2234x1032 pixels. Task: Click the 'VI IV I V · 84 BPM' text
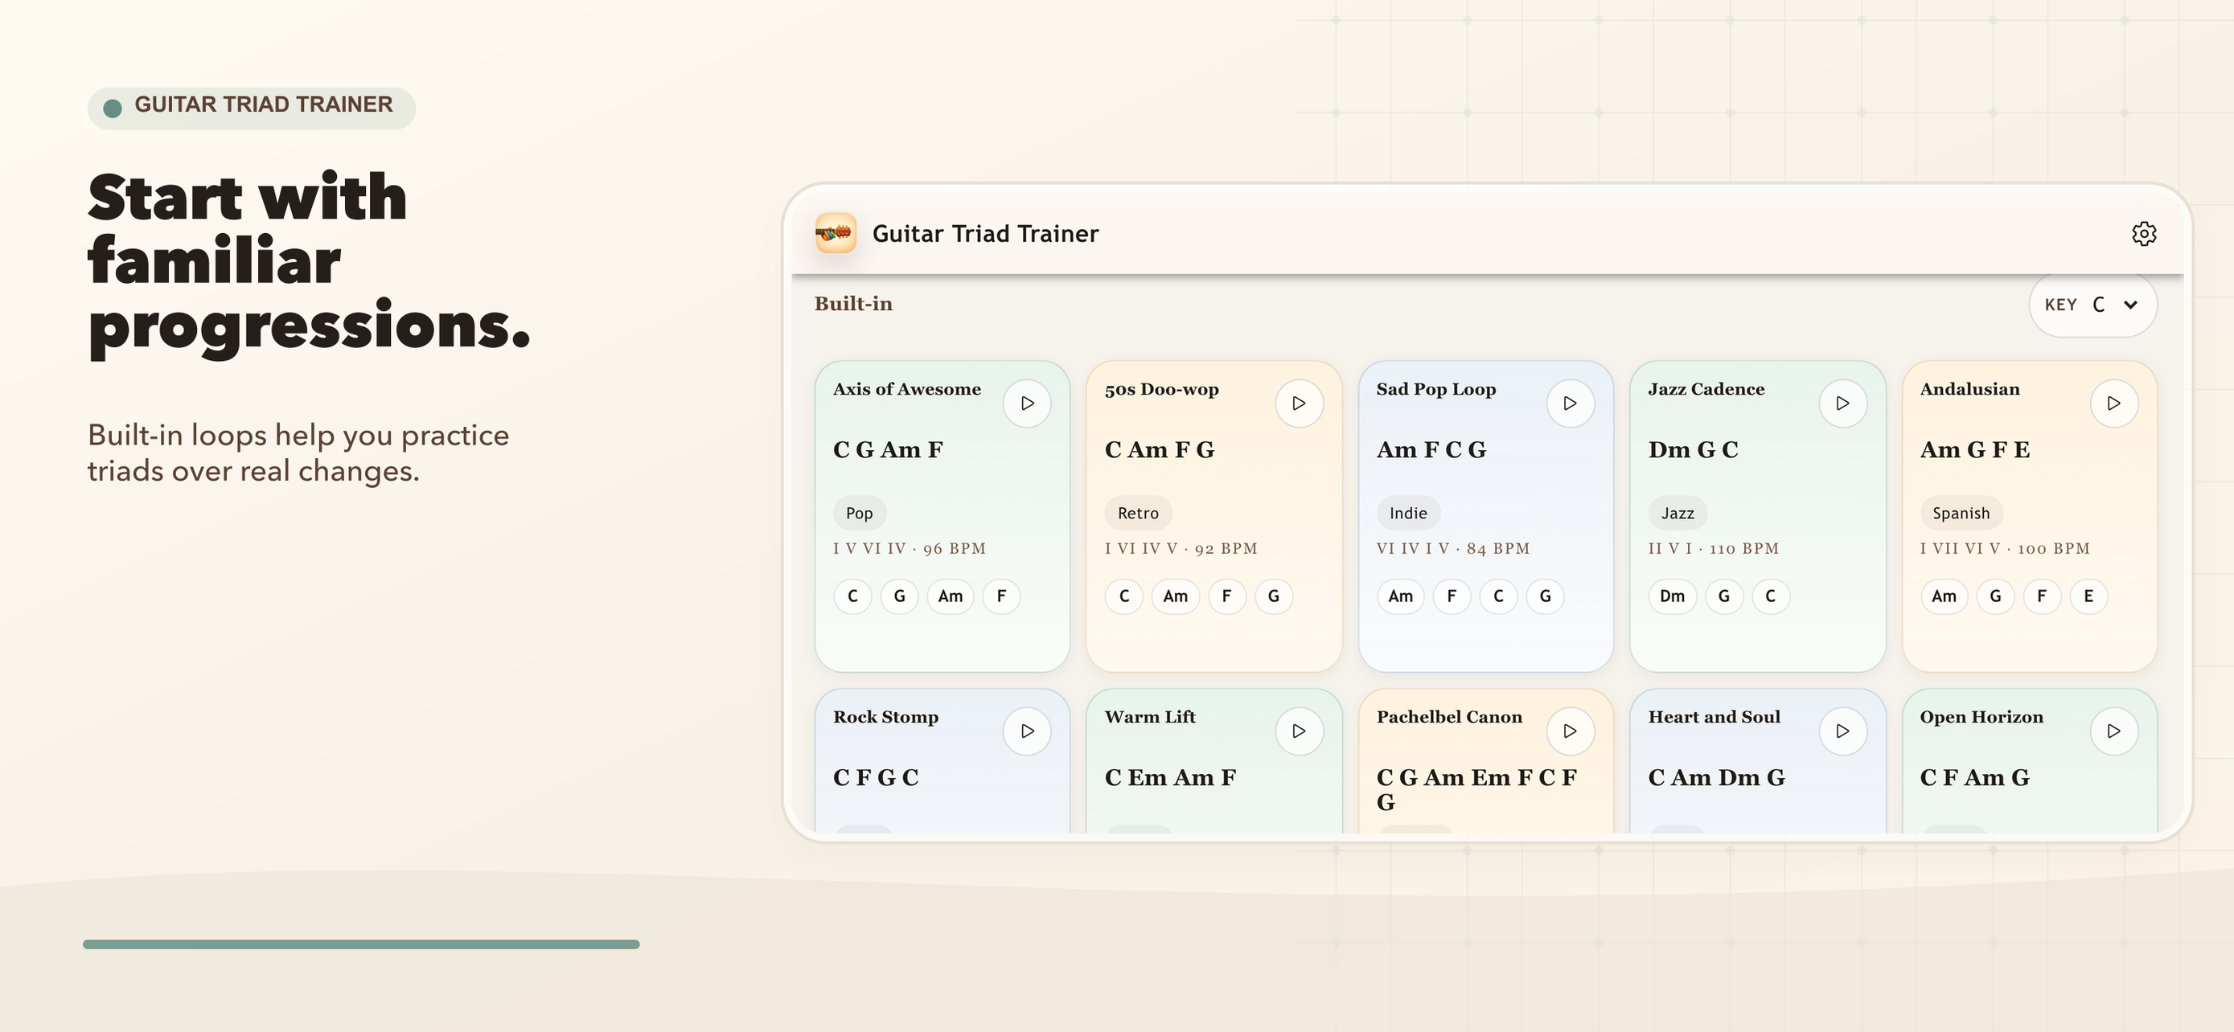1453,548
